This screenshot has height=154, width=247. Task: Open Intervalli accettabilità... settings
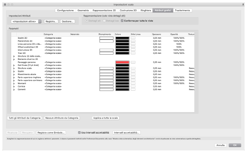tap(127, 132)
